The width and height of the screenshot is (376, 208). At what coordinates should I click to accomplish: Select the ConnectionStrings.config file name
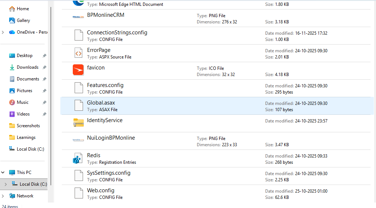117,33
